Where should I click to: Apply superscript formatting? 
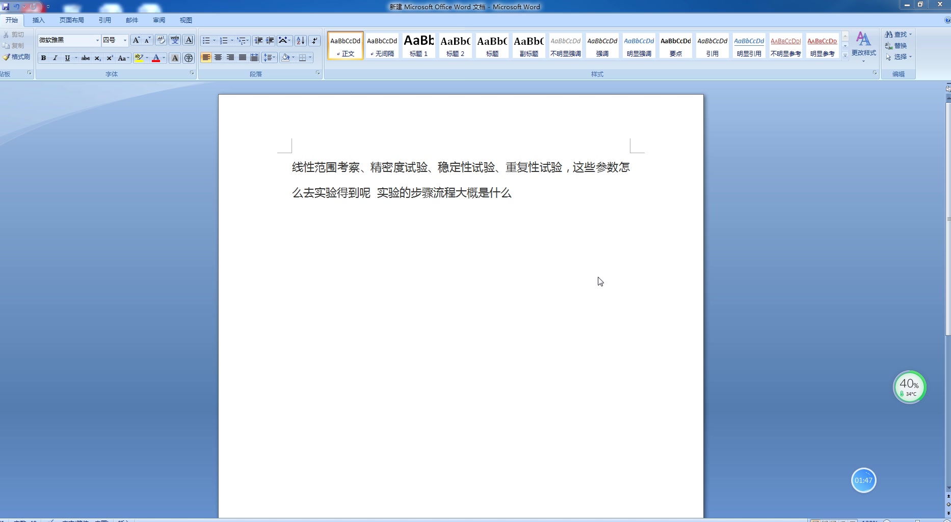[x=109, y=58]
